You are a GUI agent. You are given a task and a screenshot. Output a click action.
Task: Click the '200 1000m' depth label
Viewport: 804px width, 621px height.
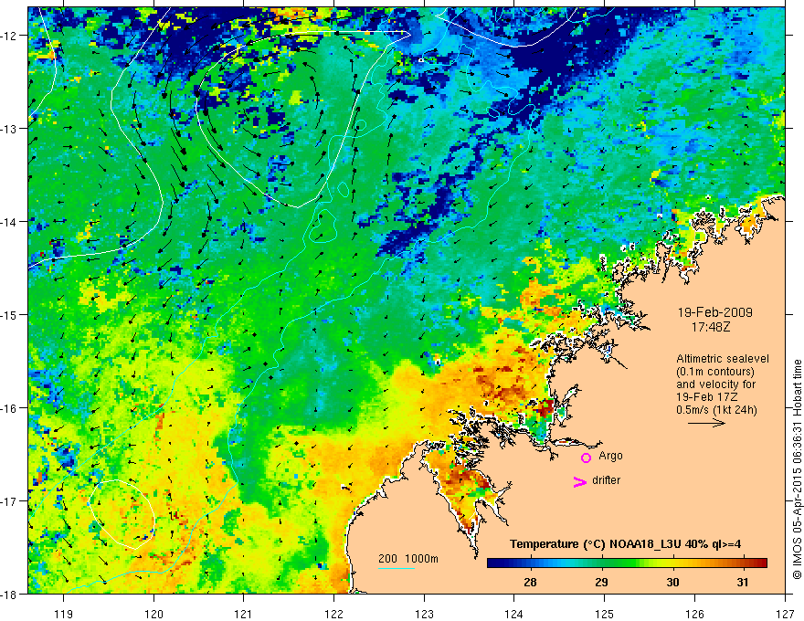(408, 559)
